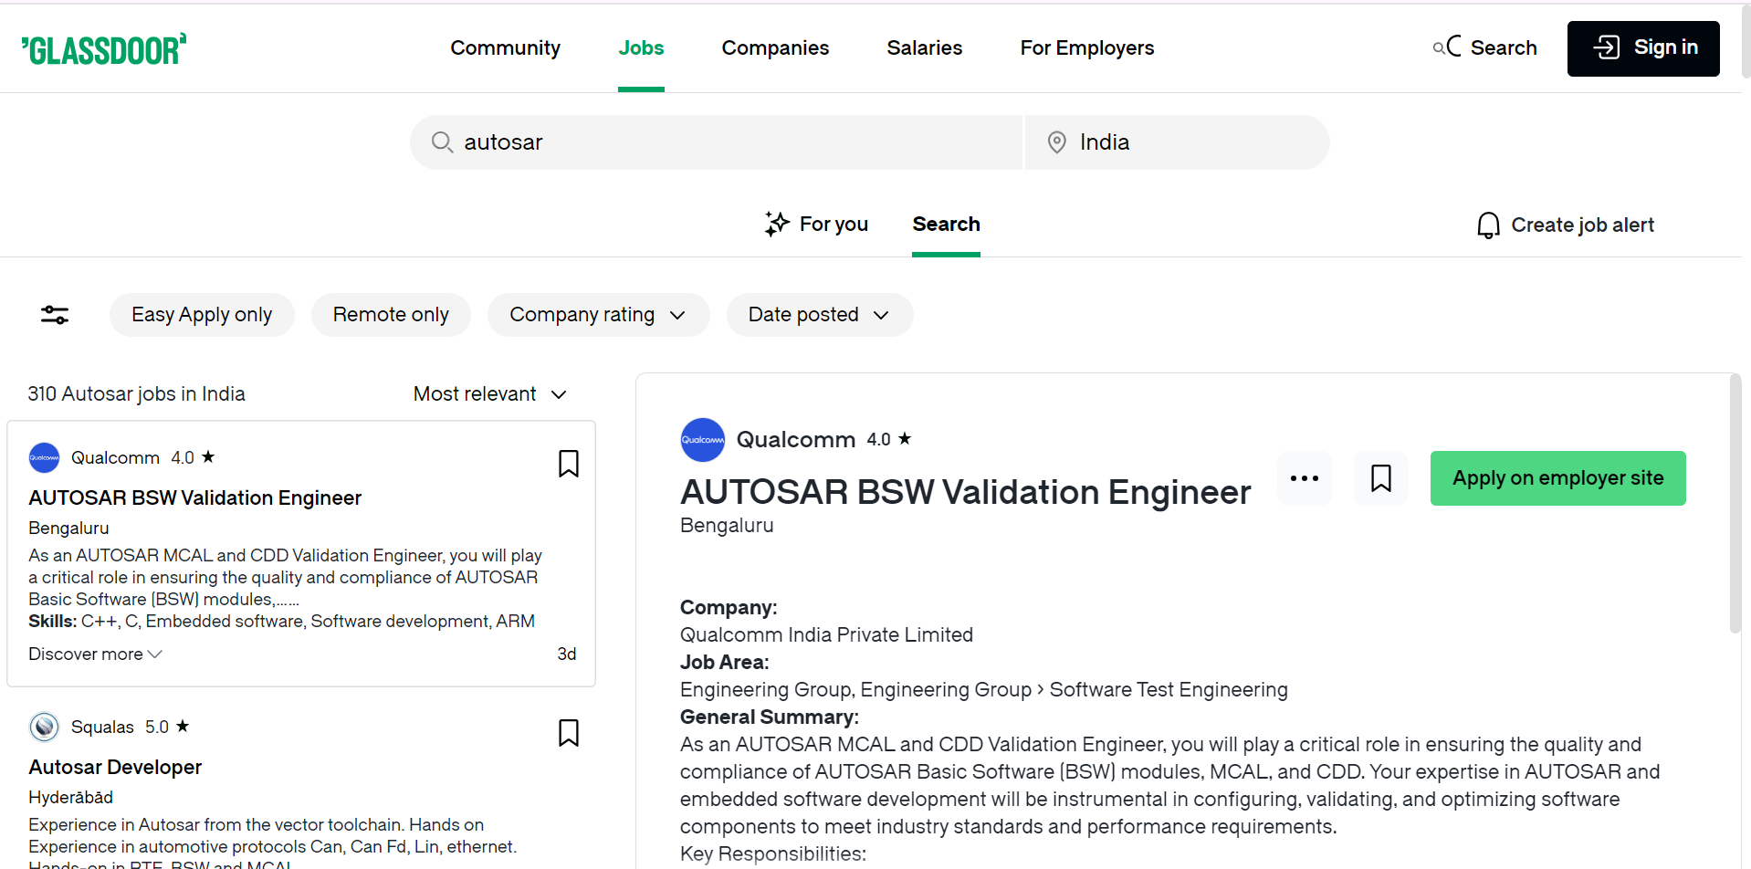
Task: Open the Salaries menu item
Action: [x=924, y=48]
